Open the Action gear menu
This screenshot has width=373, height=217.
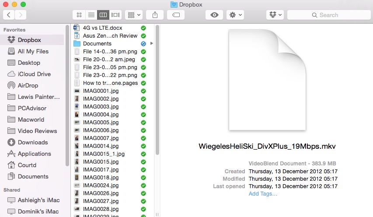235,15
